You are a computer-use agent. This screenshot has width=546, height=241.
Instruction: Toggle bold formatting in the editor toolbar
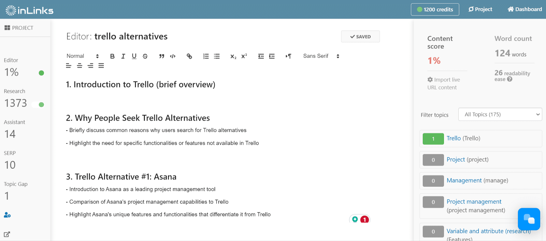112,56
